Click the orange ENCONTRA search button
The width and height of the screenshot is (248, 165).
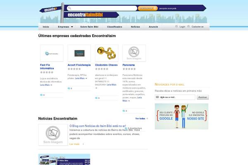pos(148,8)
